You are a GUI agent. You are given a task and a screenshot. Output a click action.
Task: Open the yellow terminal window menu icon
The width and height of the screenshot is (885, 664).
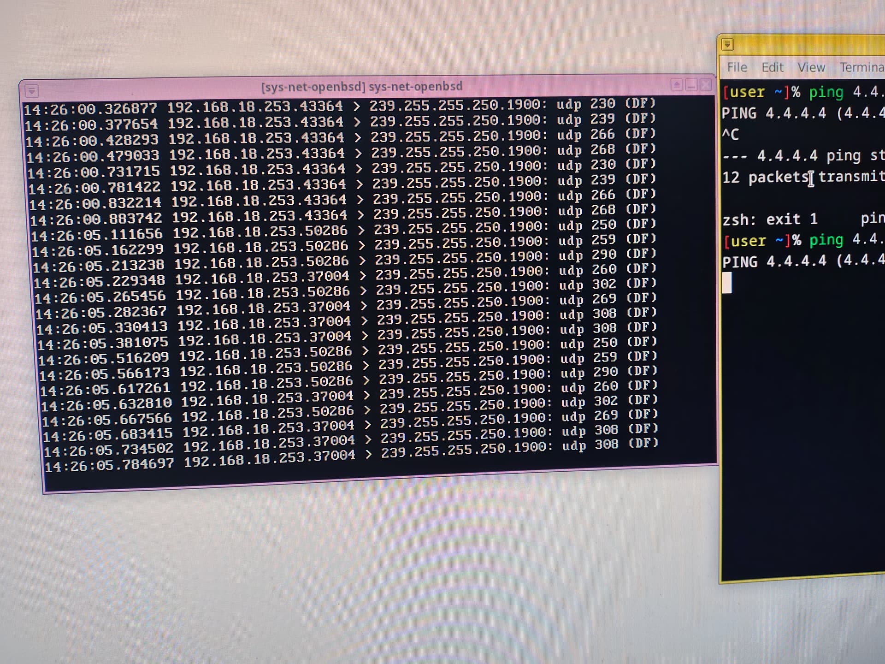coord(727,44)
